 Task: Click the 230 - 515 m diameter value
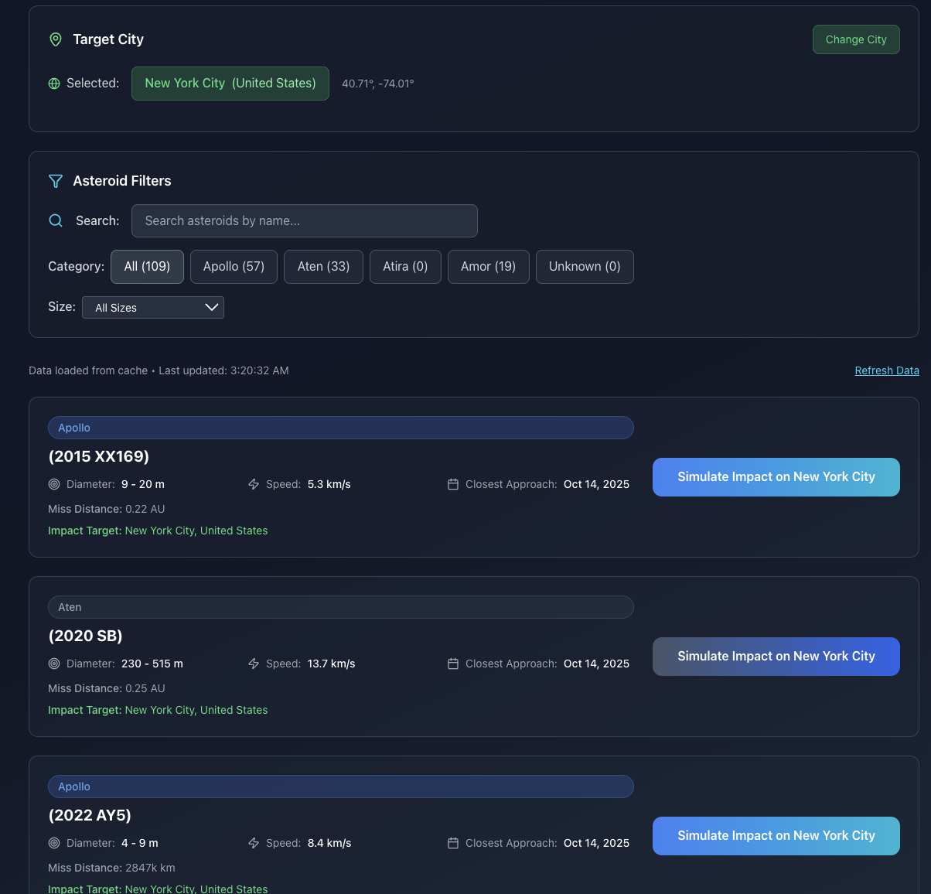coord(152,664)
